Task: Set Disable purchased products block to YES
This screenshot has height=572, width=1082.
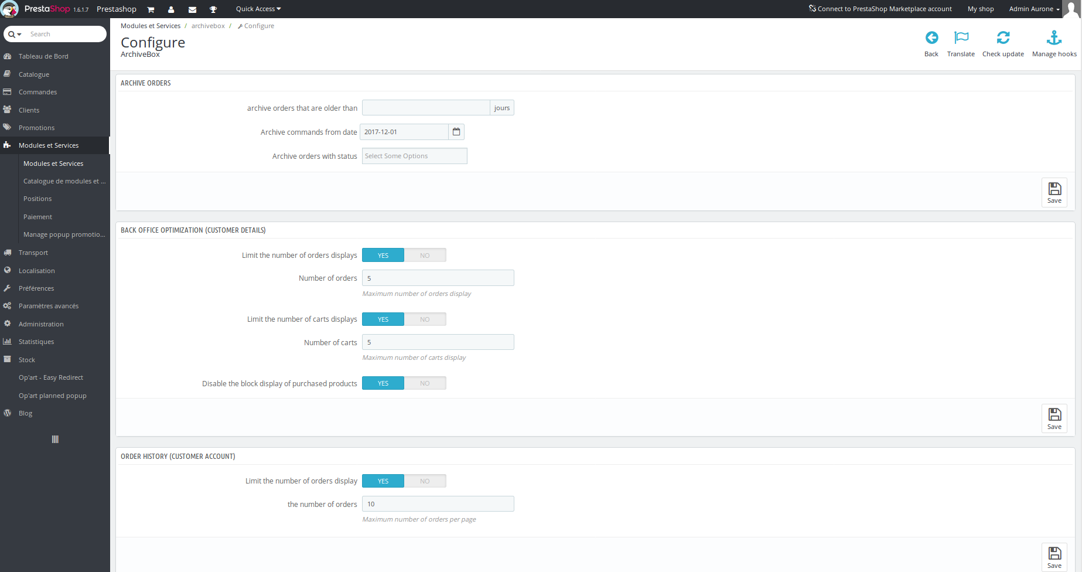Action: [383, 383]
